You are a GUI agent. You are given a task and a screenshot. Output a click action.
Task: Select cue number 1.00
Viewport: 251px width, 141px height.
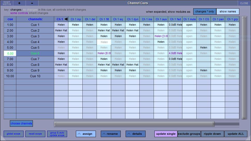coord(10,25)
